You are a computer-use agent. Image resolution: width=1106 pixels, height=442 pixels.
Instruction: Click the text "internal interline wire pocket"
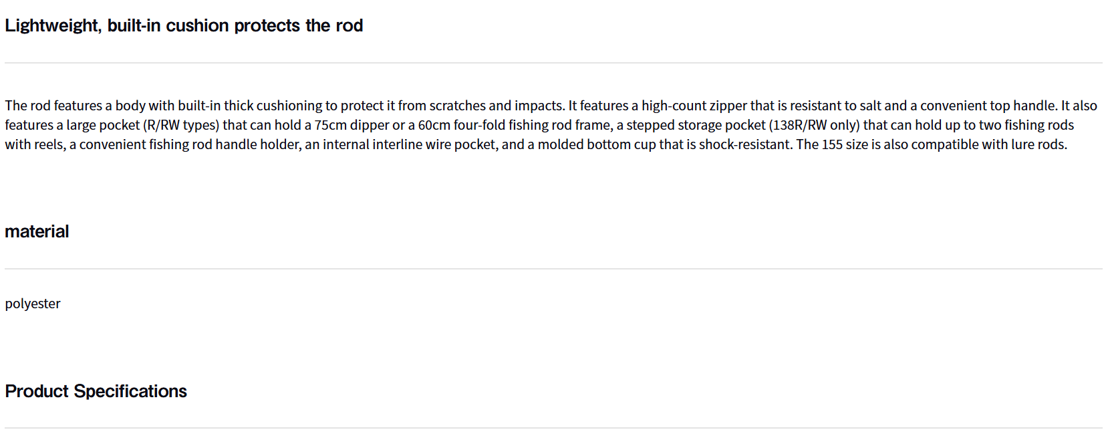pyautogui.click(x=410, y=144)
